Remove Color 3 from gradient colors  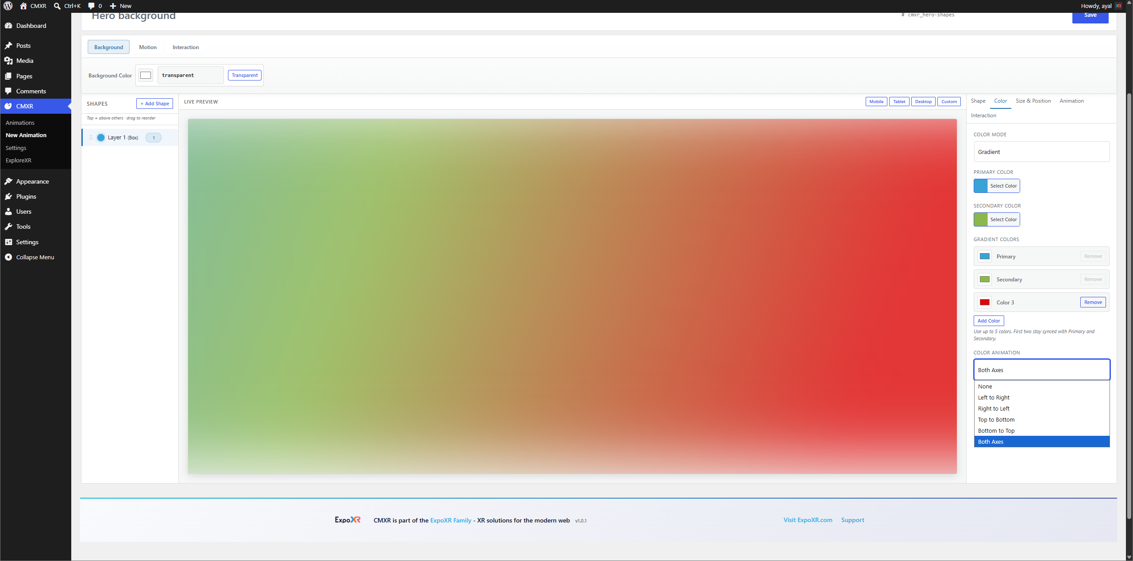point(1093,302)
